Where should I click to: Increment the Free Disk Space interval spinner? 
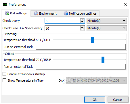(x=82, y=27)
